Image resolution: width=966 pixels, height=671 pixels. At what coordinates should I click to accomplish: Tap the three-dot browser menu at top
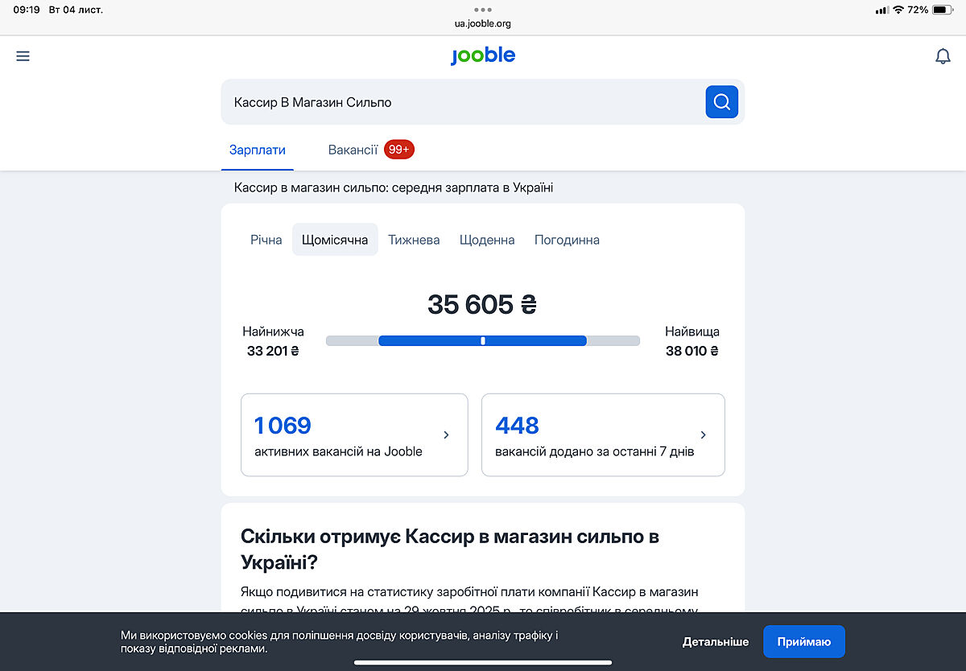click(x=483, y=10)
